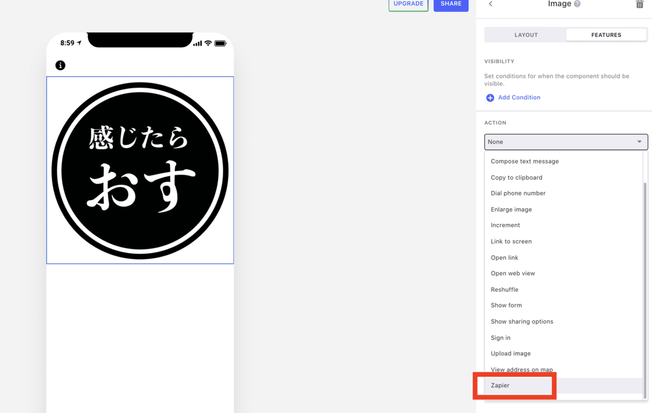Select the round button image in preview
The width and height of the screenshot is (652, 413).
(140, 170)
